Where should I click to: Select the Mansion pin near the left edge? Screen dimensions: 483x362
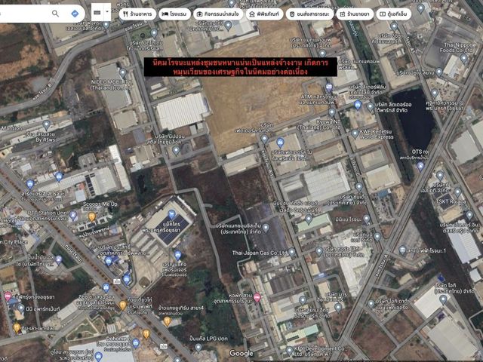pyautogui.click(x=46, y=125)
